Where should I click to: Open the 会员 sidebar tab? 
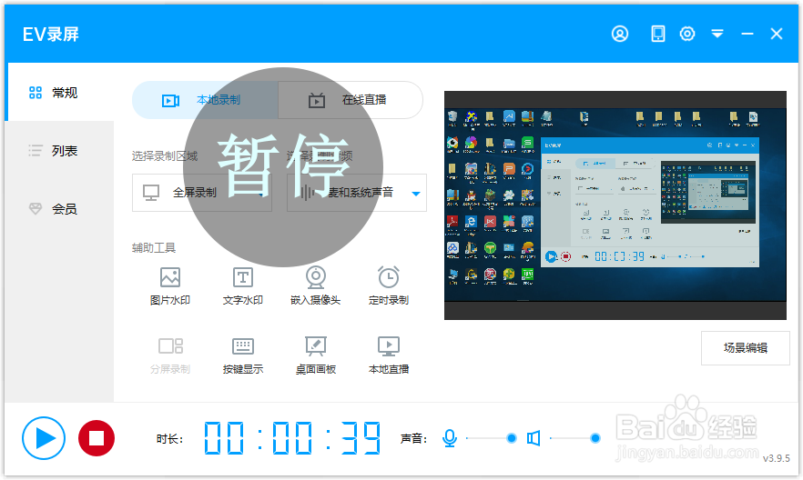tap(59, 208)
